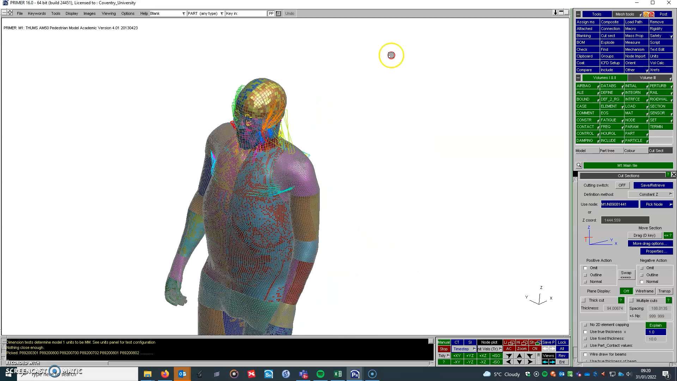Click the Use node input field

620,204
